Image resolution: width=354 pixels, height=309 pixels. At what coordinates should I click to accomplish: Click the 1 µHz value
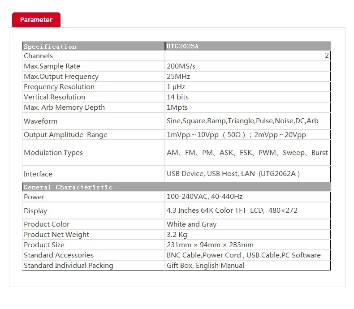176,87
